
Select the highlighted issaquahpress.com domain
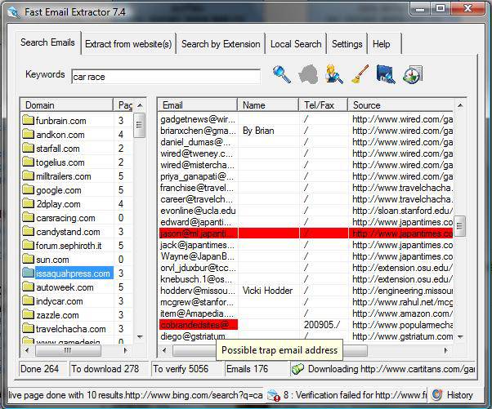[x=73, y=273]
